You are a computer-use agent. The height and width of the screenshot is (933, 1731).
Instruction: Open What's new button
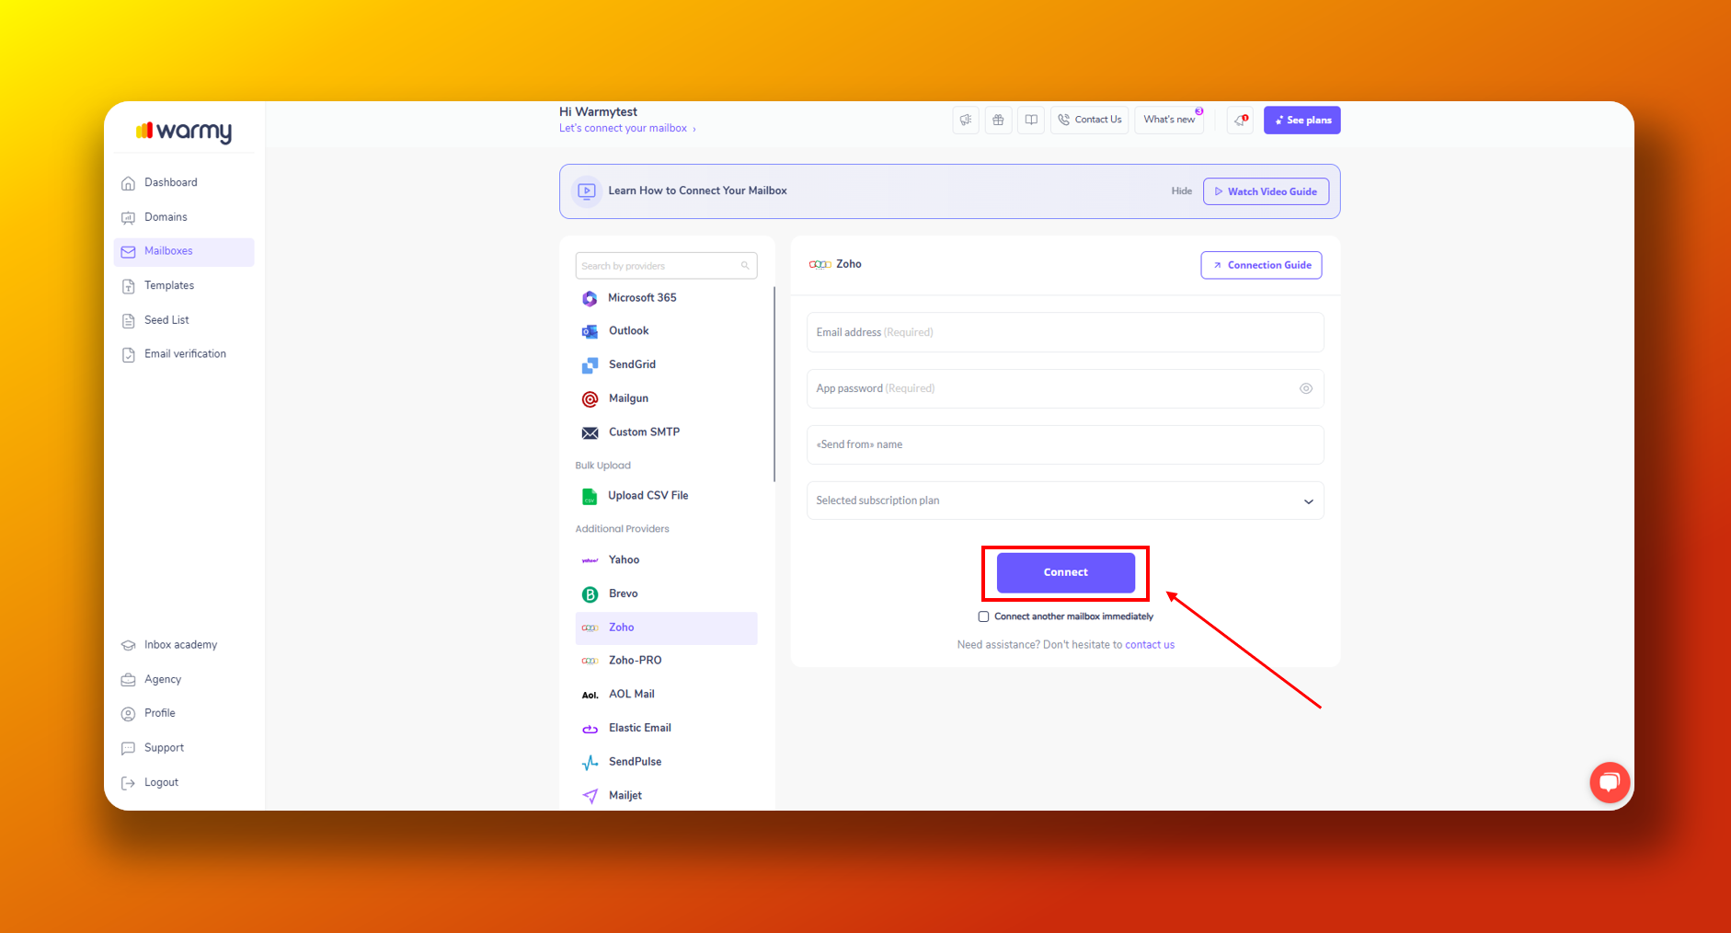[x=1169, y=120]
